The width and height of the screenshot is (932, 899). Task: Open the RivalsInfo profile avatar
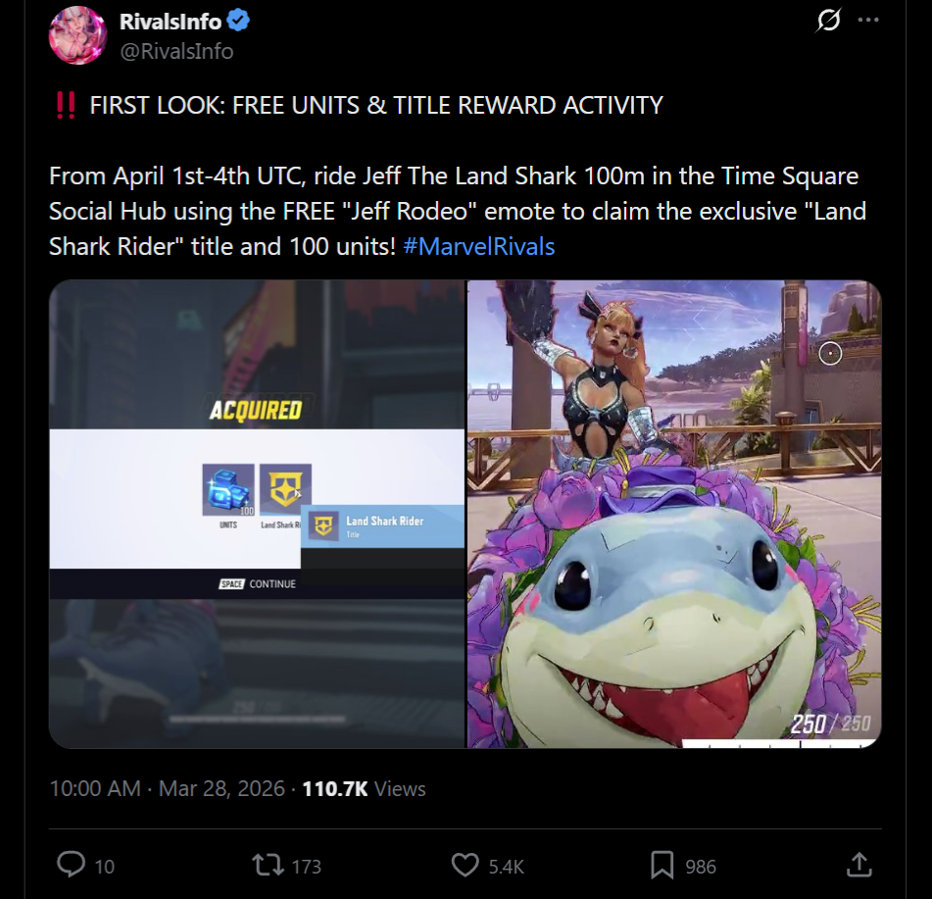click(77, 35)
